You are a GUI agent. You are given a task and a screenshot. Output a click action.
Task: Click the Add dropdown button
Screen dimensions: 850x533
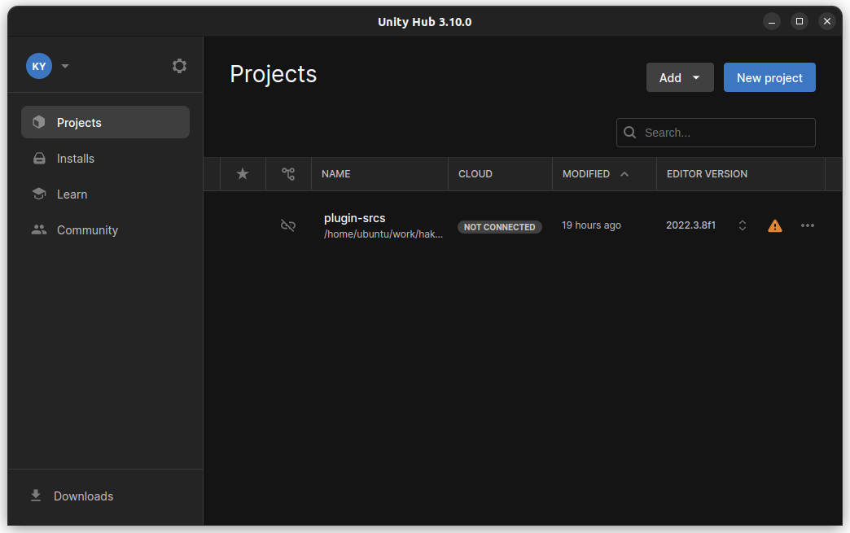(x=680, y=77)
